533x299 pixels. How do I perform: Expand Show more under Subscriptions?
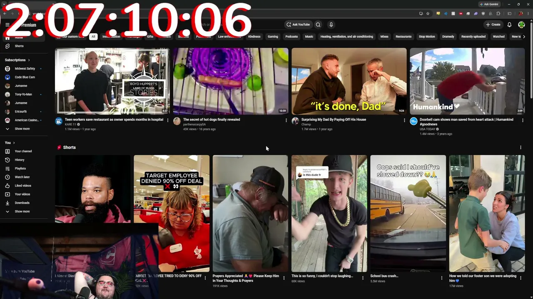pos(24,129)
